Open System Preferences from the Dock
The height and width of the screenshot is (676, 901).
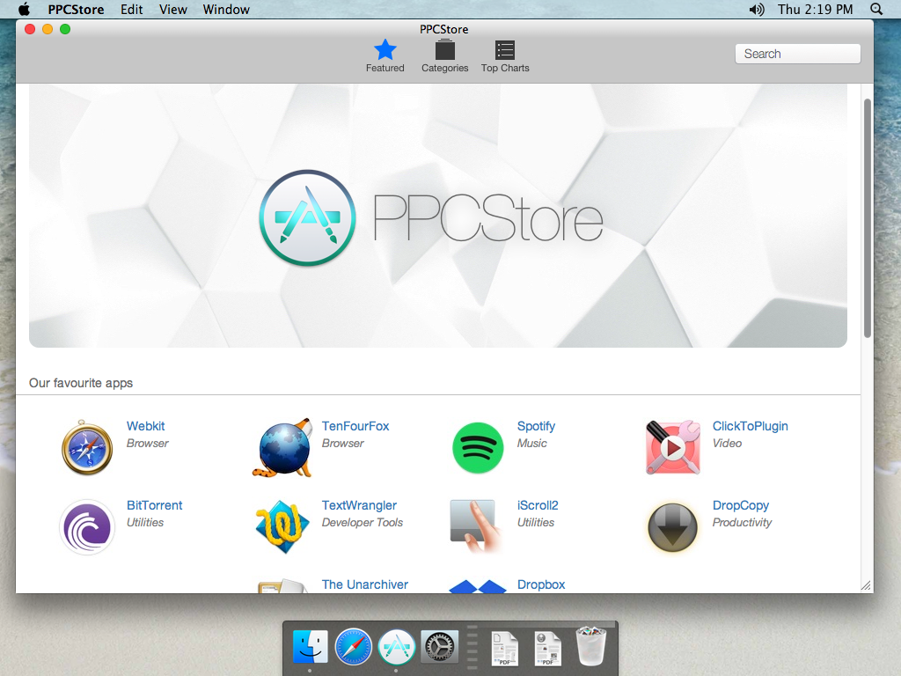coord(440,647)
